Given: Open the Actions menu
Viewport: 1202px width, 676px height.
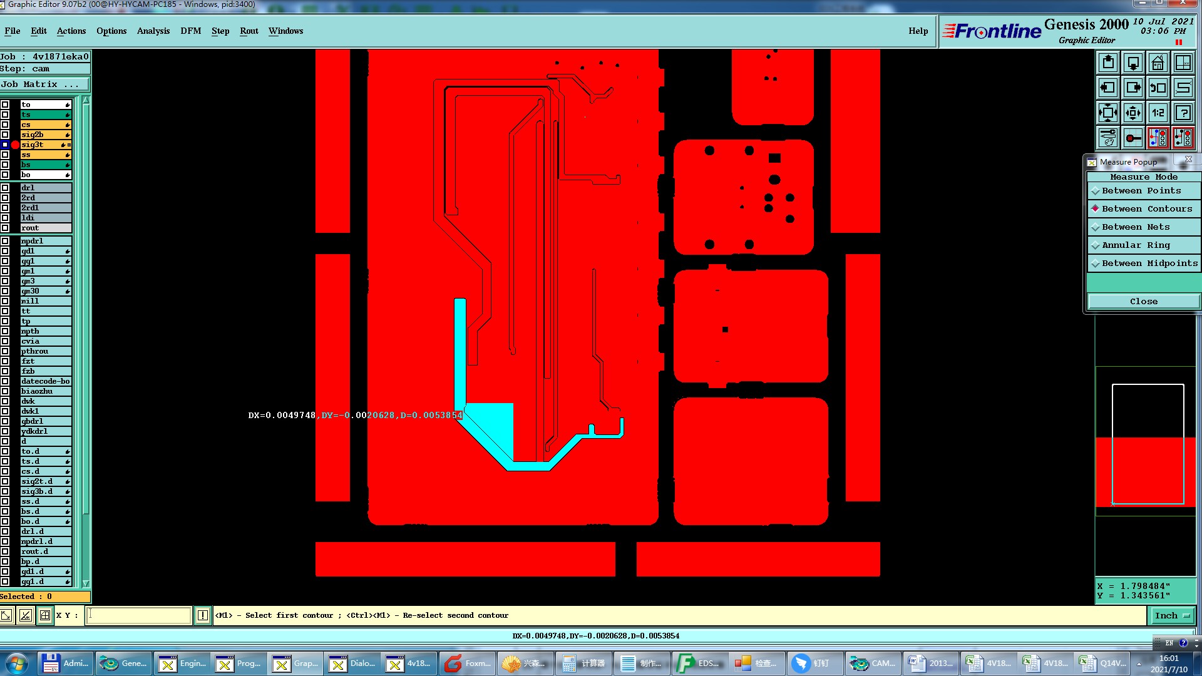Looking at the screenshot, I should click(71, 31).
